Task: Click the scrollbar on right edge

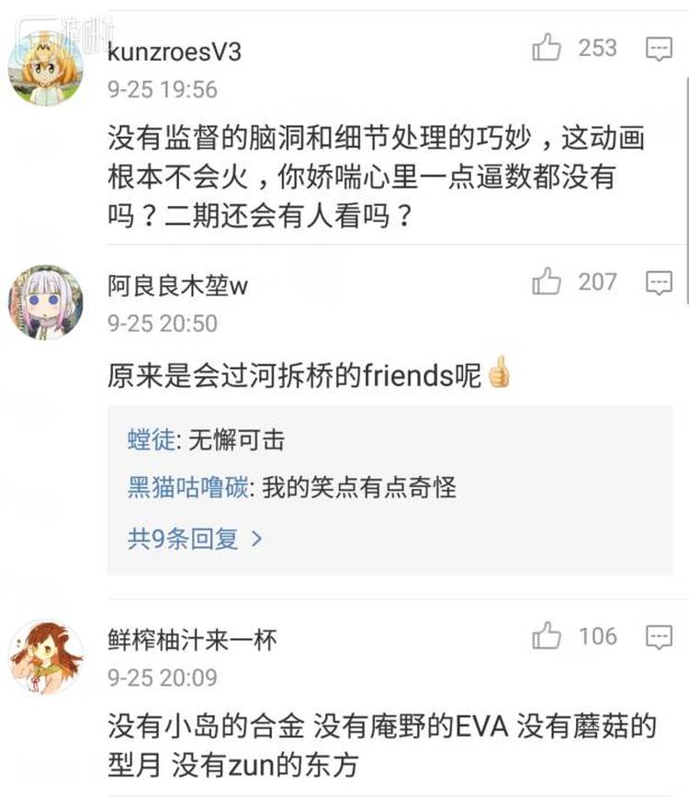Action: [687, 190]
